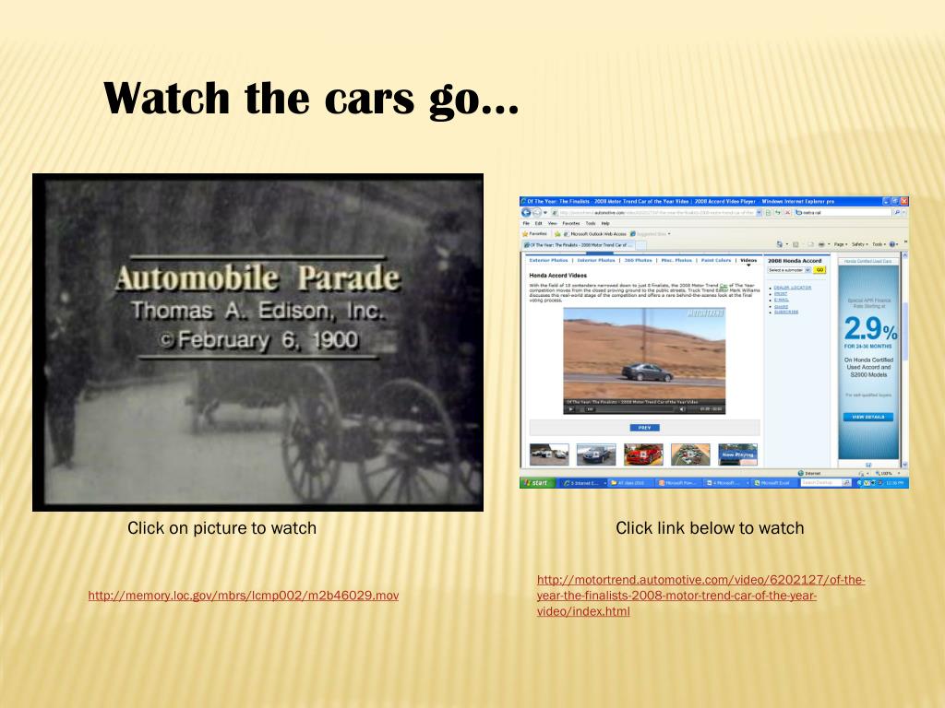Image resolution: width=945 pixels, height=708 pixels.
Task: Click the new tab button in IE
Action: 642,245
